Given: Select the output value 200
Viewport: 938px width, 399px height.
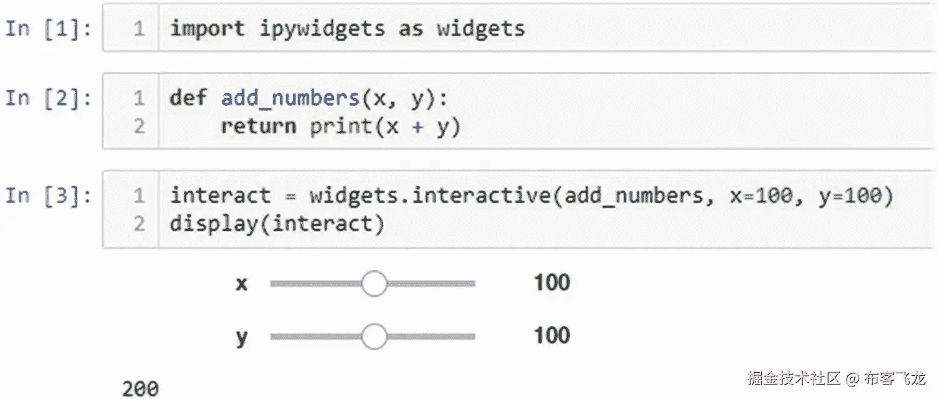Looking at the screenshot, I should point(141,388).
